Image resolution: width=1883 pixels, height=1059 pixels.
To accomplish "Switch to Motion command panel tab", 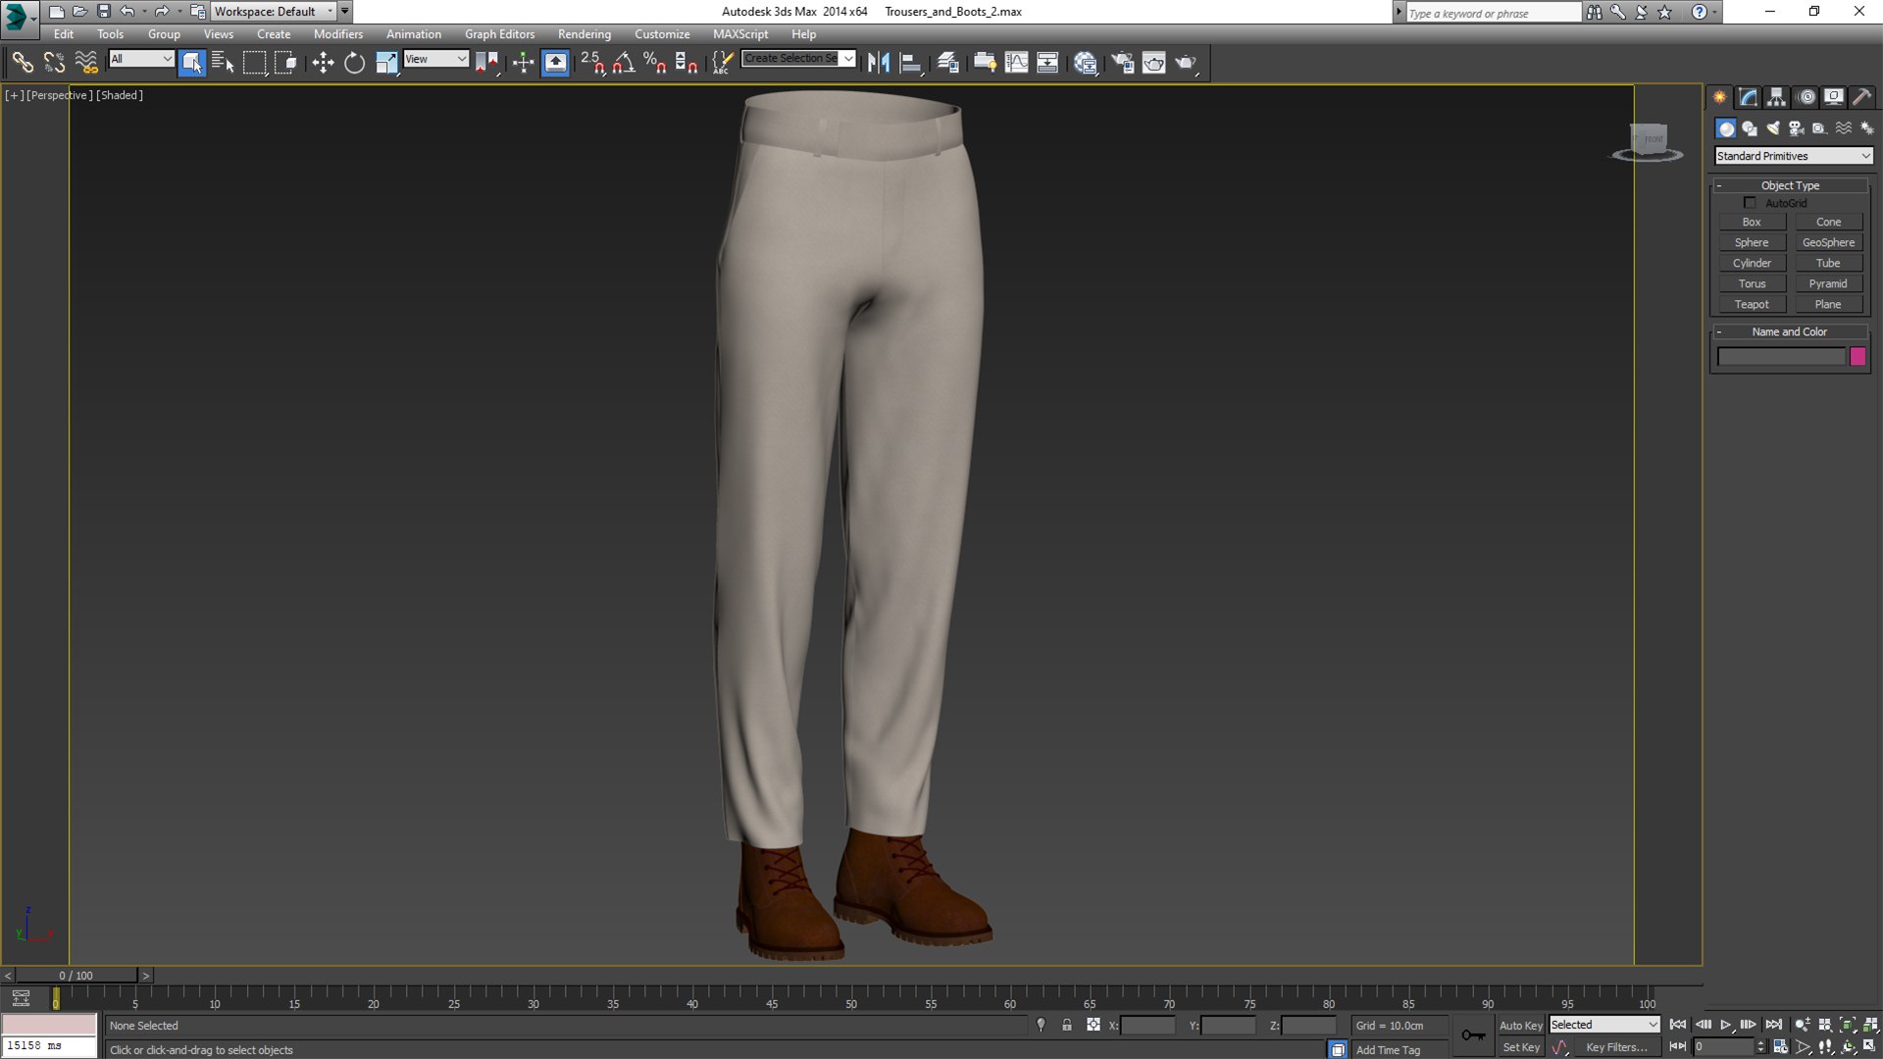I will pyautogui.click(x=1806, y=97).
